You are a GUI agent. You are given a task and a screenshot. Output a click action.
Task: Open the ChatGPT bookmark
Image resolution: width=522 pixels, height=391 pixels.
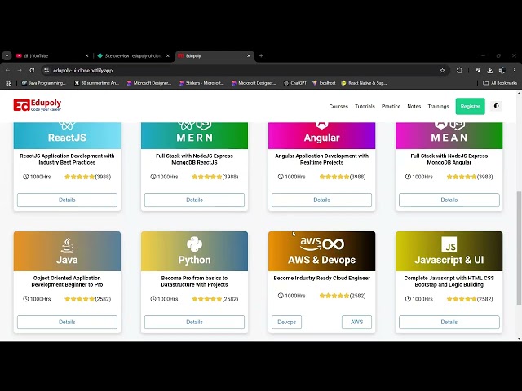pyautogui.click(x=295, y=83)
